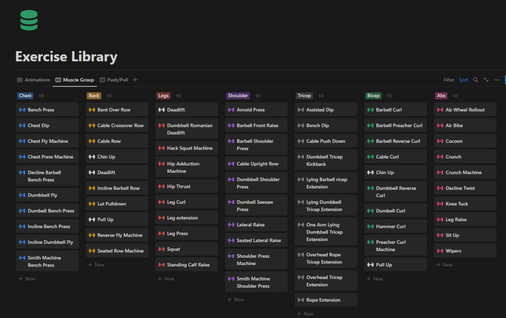Viewport: 506px width, 318px height.
Task: Click the expand full-page arrows icon
Action: point(486,80)
